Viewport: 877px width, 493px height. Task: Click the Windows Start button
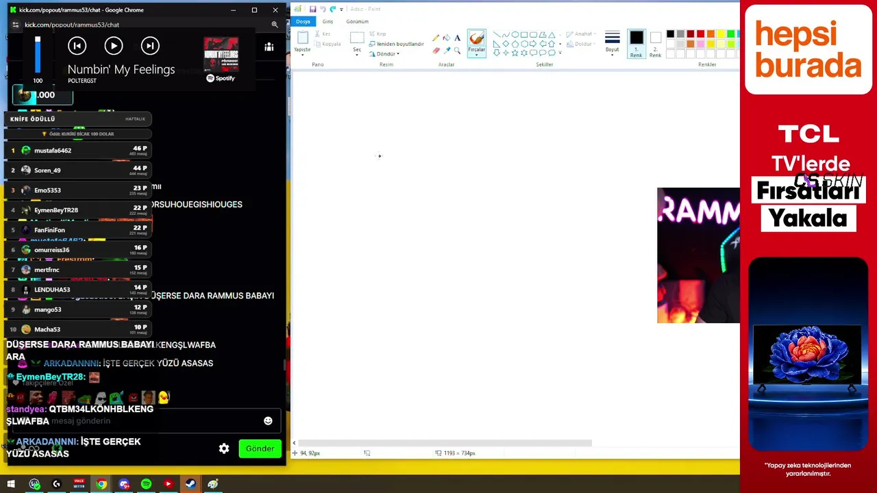click(11, 484)
